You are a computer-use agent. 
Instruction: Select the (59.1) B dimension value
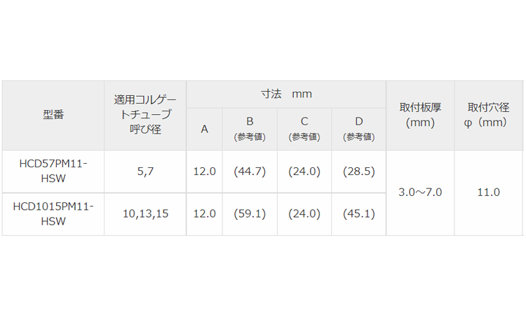coord(250,213)
